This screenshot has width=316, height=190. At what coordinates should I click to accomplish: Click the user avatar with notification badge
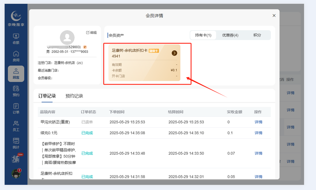tap(16, 173)
